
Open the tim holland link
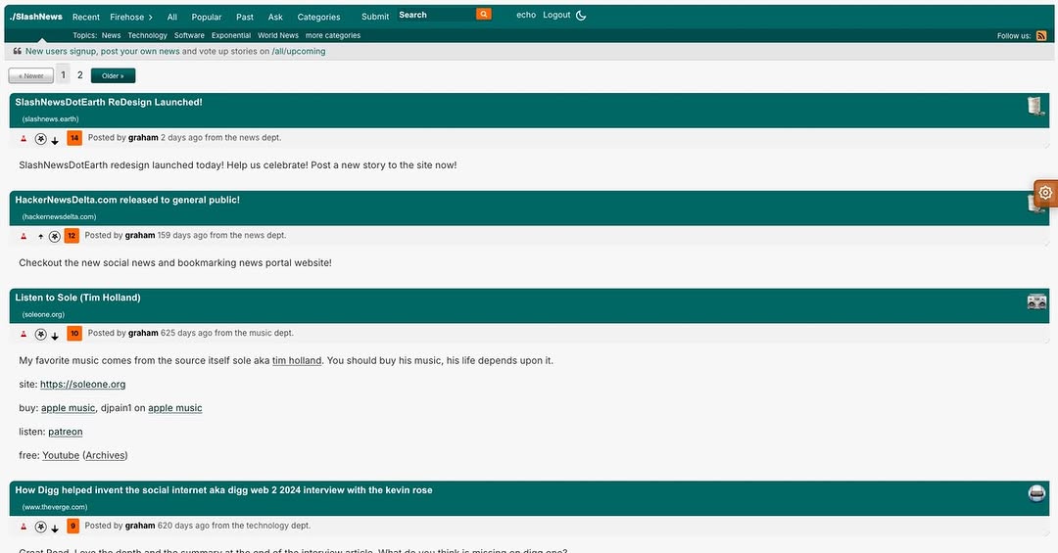point(297,361)
